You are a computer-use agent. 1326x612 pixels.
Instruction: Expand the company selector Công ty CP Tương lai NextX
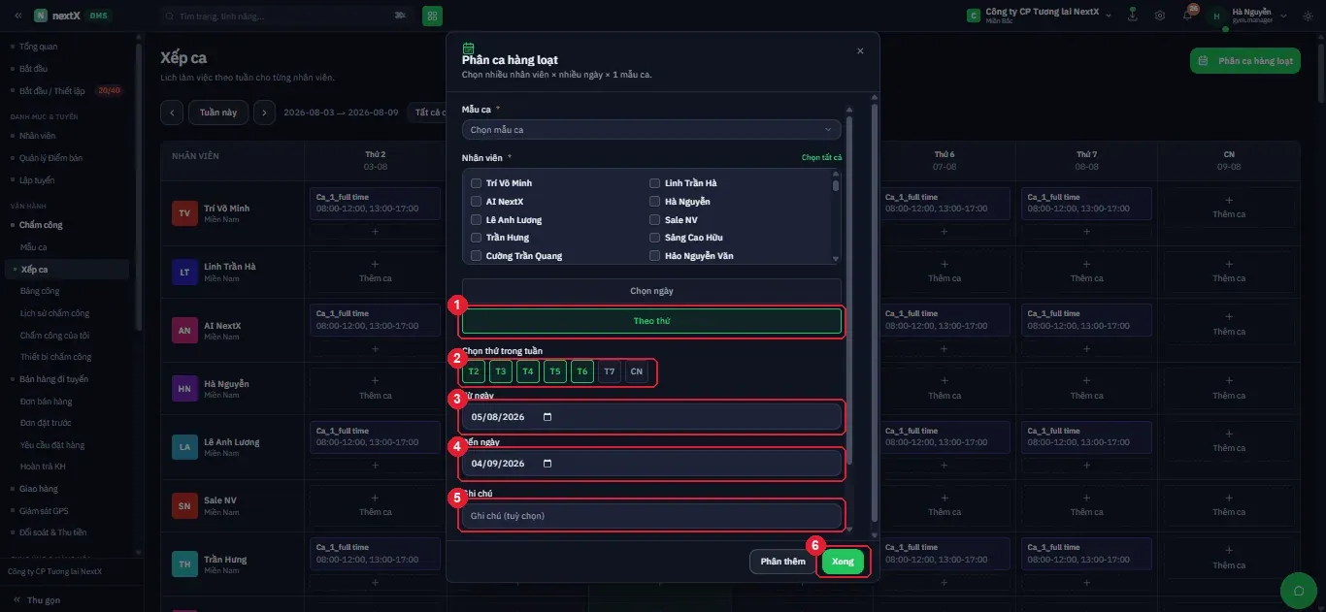[1040, 16]
